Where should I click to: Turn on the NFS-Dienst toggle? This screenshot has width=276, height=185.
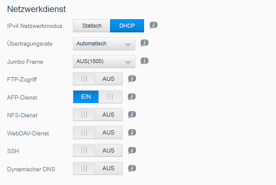click(x=98, y=115)
